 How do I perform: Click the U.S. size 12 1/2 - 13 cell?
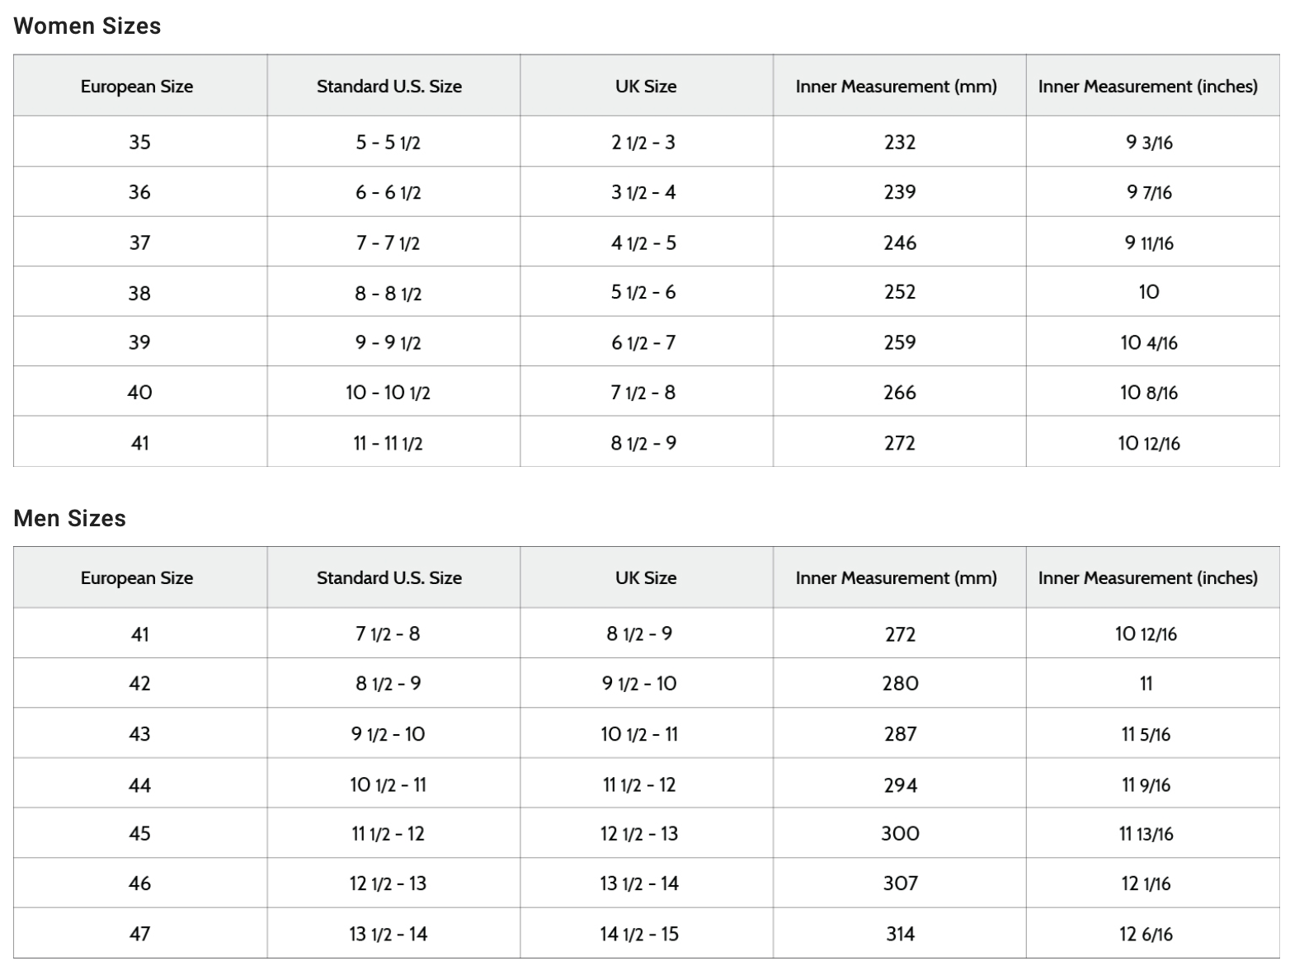(388, 884)
